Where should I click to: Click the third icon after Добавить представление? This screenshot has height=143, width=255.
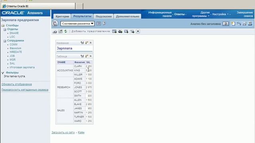(126, 31)
